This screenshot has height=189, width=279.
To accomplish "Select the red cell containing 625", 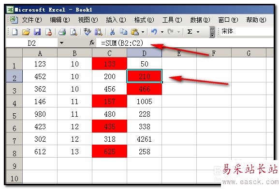I will click(109, 151).
